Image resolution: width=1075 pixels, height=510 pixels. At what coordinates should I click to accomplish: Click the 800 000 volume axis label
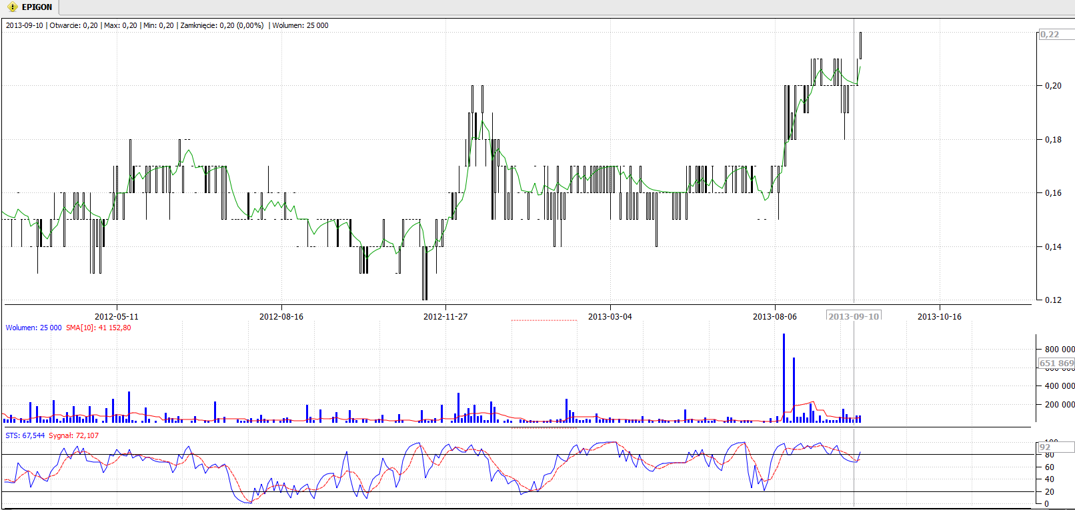pos(1059,349)
